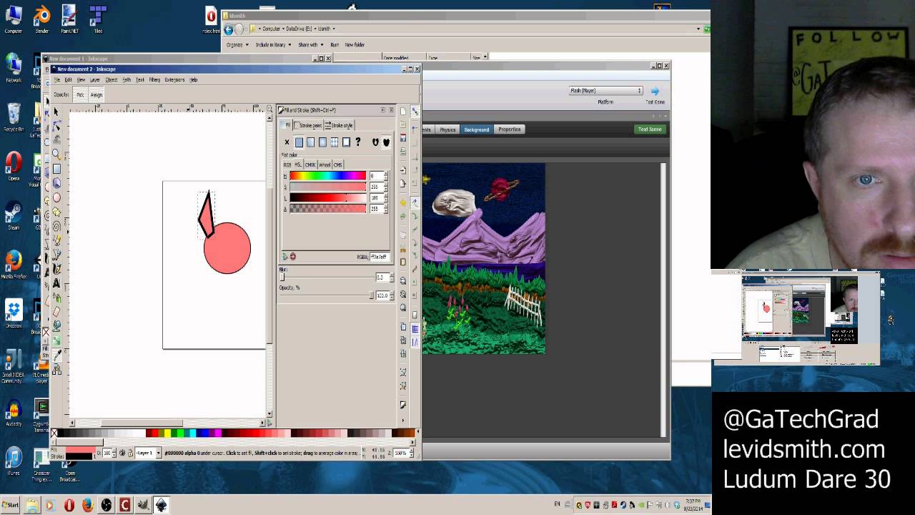
Task: Switch to the HSL color tab
Action: point(298,165)
